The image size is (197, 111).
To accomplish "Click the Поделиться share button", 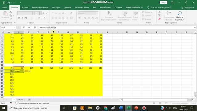I will point(187,7).
